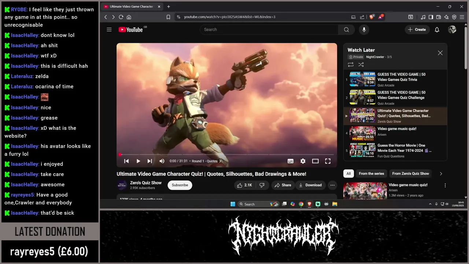Screen dimensions: 469x264
Task: Open more actions ellipsis under video
Action: point(332,185)
